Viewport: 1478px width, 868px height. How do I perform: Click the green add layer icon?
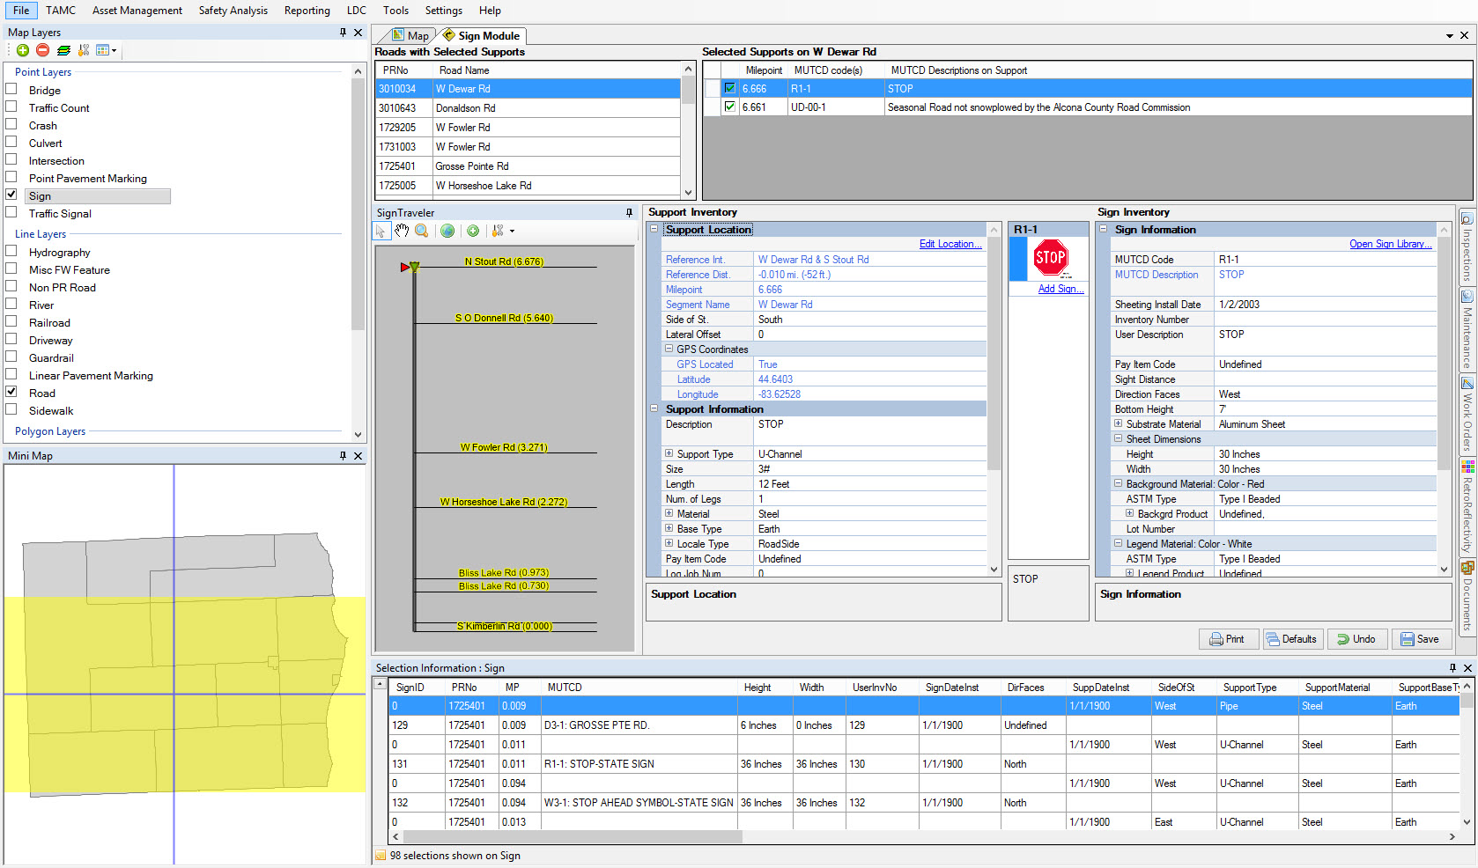coord(23,51)
